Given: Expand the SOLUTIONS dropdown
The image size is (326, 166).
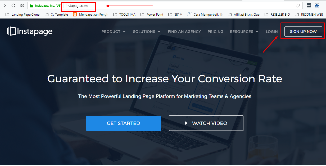Looking at the screenshot, I should click(x=147, y=32).
